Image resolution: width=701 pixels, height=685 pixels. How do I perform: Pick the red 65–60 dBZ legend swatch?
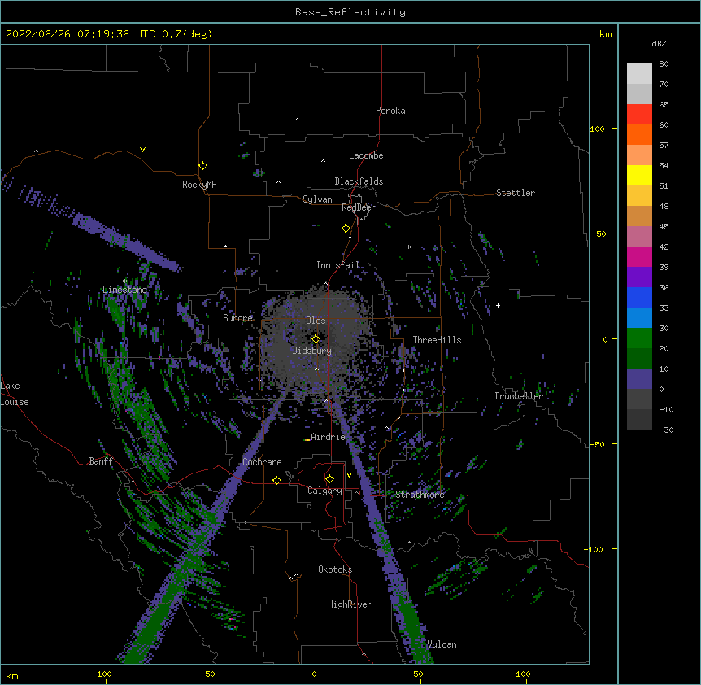tap(639, 115)
